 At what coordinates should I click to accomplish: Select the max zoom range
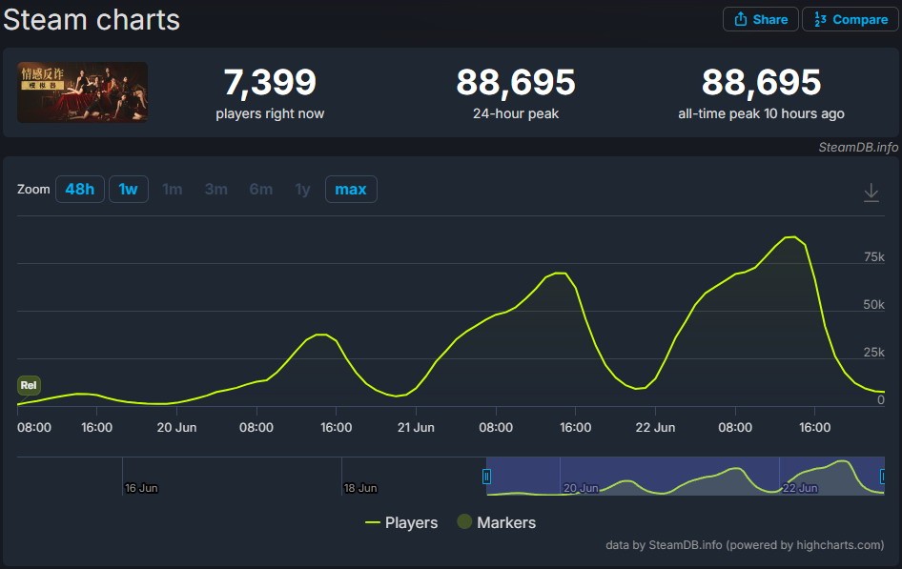(x=350, y=190)
